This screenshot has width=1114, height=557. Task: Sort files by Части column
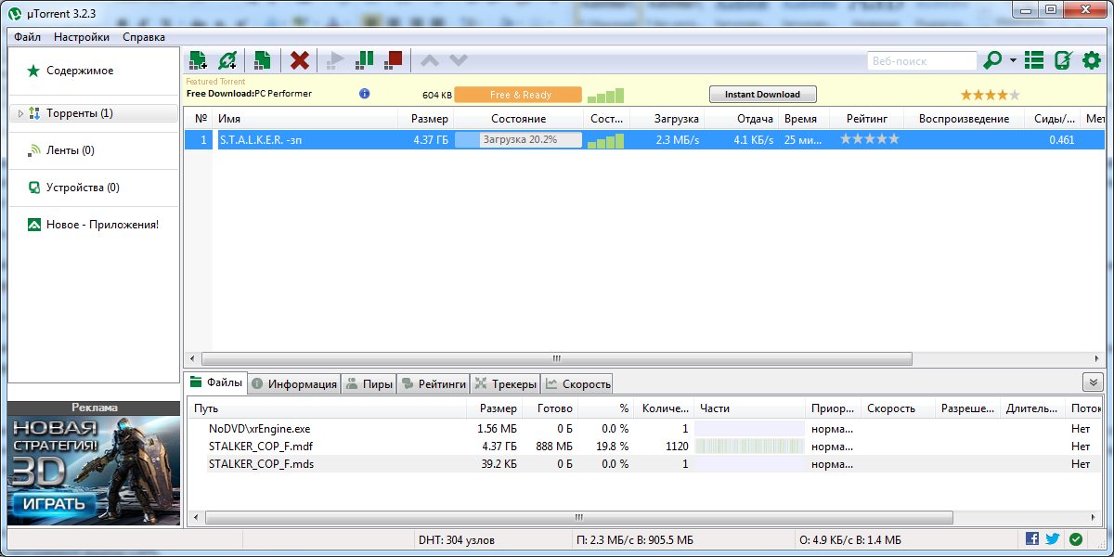click(x=749, y=408)
